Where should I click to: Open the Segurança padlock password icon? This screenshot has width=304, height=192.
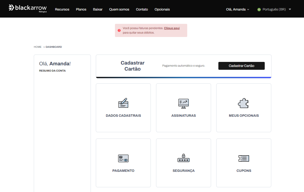(183, 158)
